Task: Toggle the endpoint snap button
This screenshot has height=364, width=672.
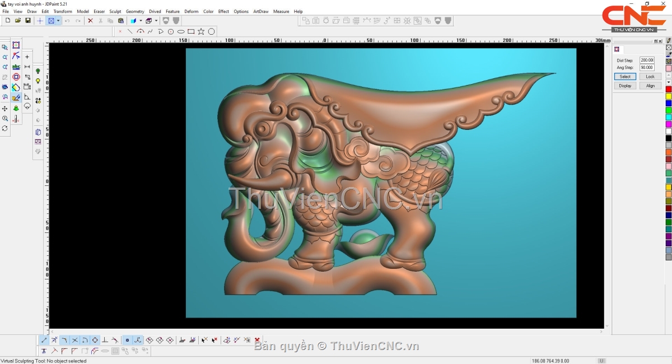Action: click(44, 340)
